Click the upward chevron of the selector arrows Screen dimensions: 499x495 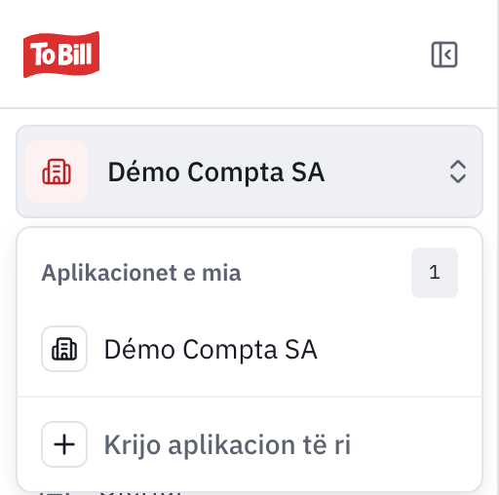(x=458, y=165)
